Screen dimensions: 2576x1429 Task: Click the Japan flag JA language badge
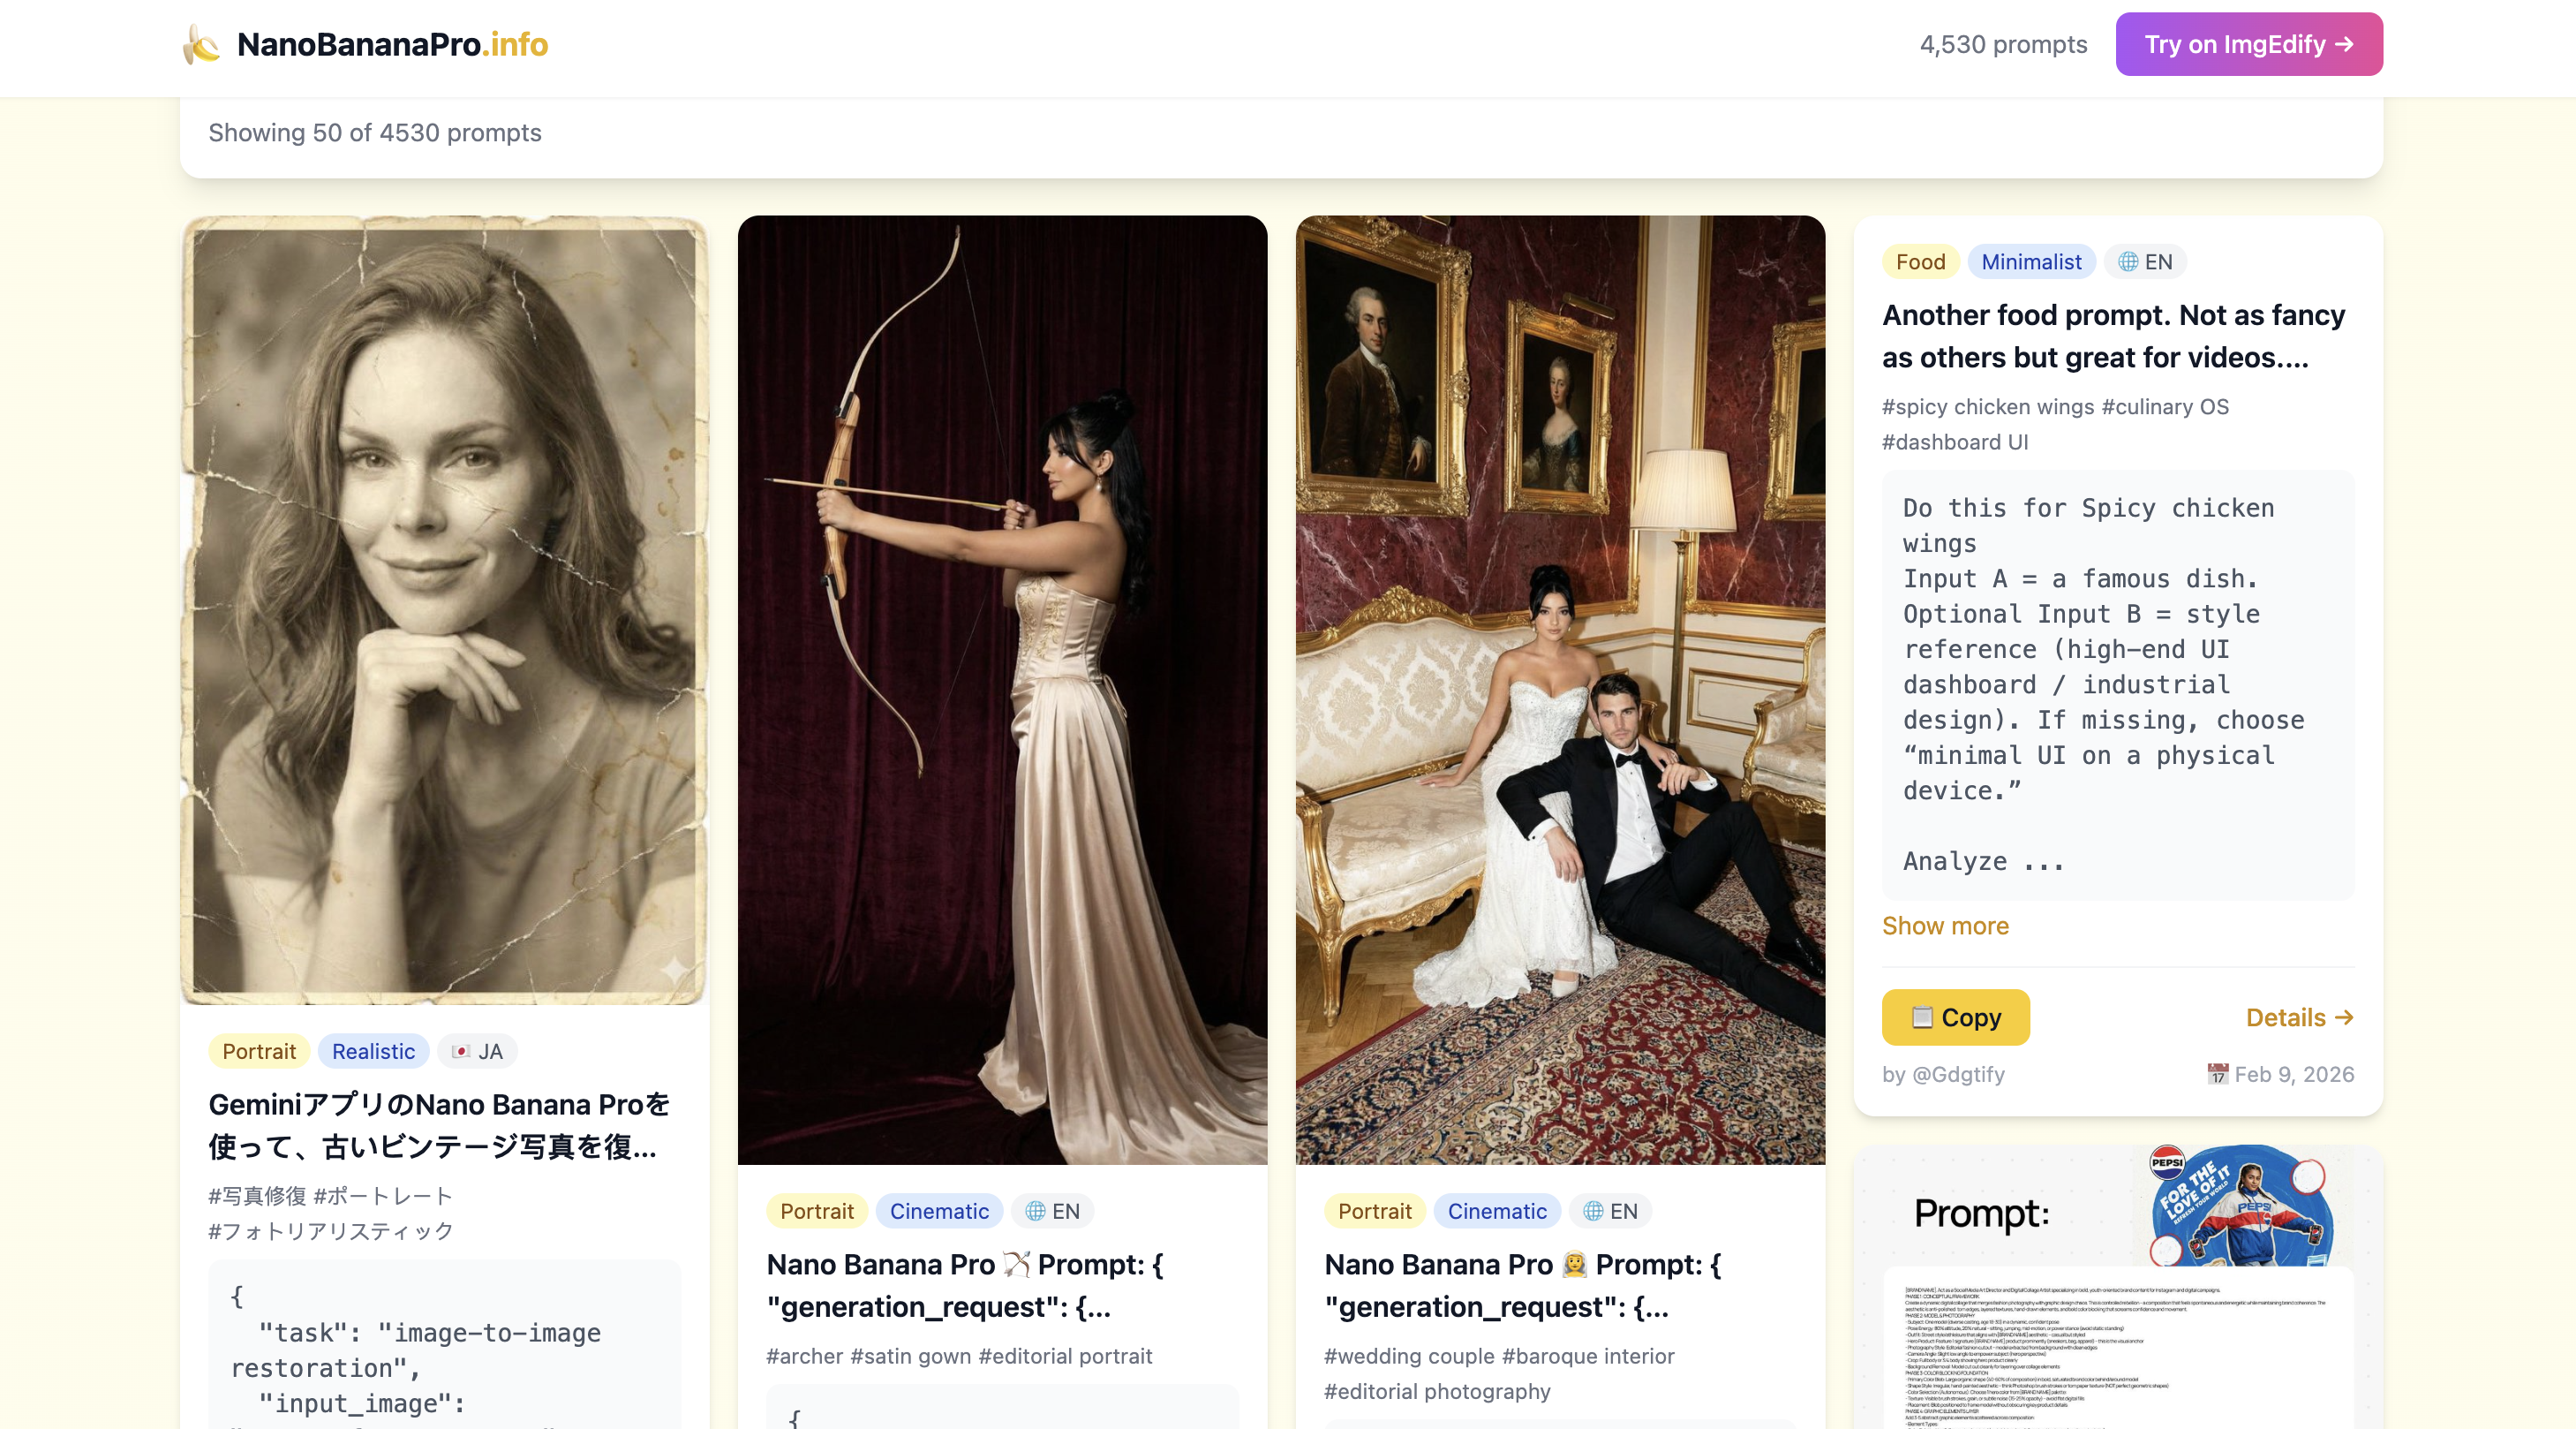pyautogui.click(x=477, y=1052)
